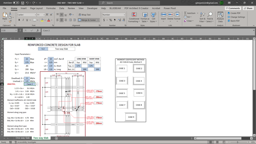Viewport: 256px width, 144px height.
Task: Open the Number format dropdown
Action: pyautogui.click(x=124, y=15)
